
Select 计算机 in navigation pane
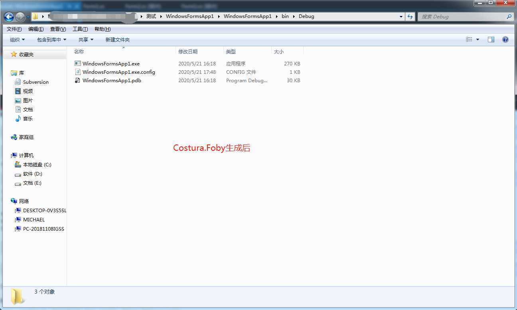click(26, 155)
